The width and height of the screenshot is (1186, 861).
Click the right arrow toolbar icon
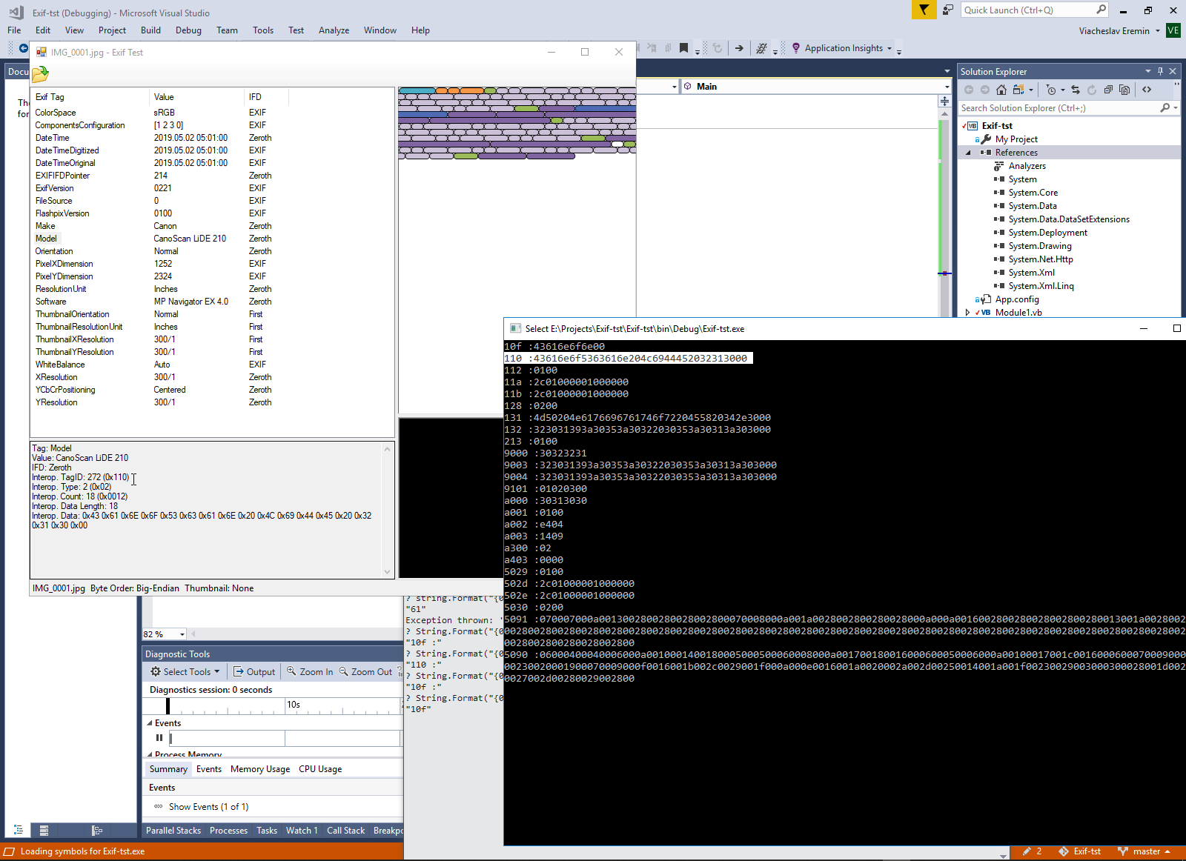pyautogui.click(x=739, y=48)
